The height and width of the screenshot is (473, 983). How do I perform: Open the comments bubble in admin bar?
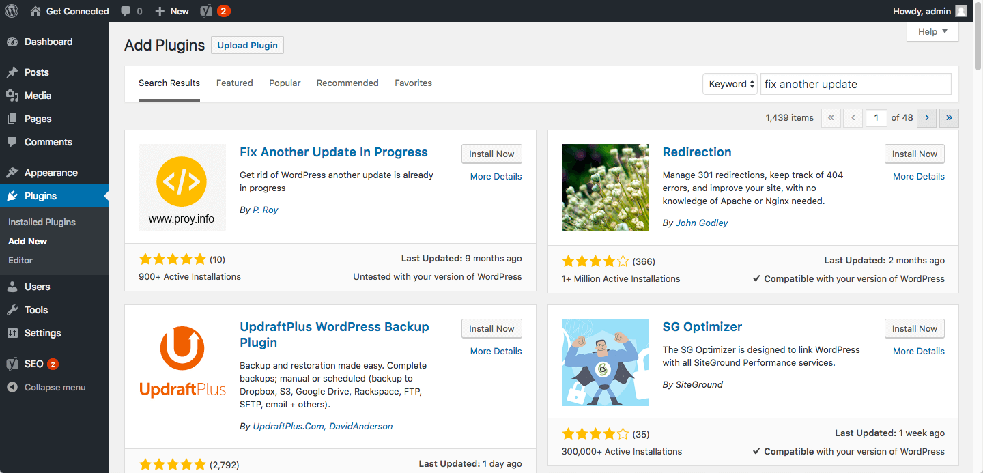click(126, 11)
